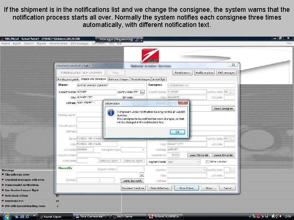
Task: Close the Document arrival of a flight window
Action: [233, 65]
